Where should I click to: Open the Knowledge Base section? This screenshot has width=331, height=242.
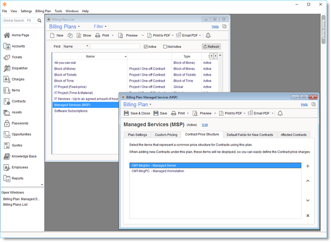coord(7,156)
